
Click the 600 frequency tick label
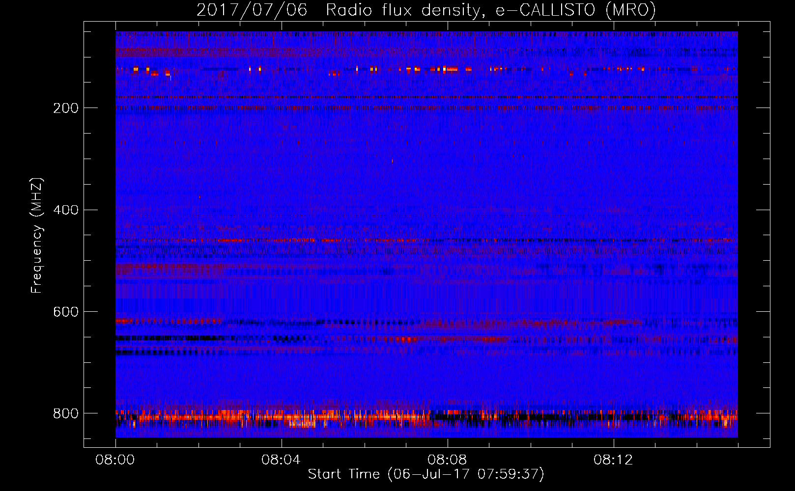click(66, 312)
